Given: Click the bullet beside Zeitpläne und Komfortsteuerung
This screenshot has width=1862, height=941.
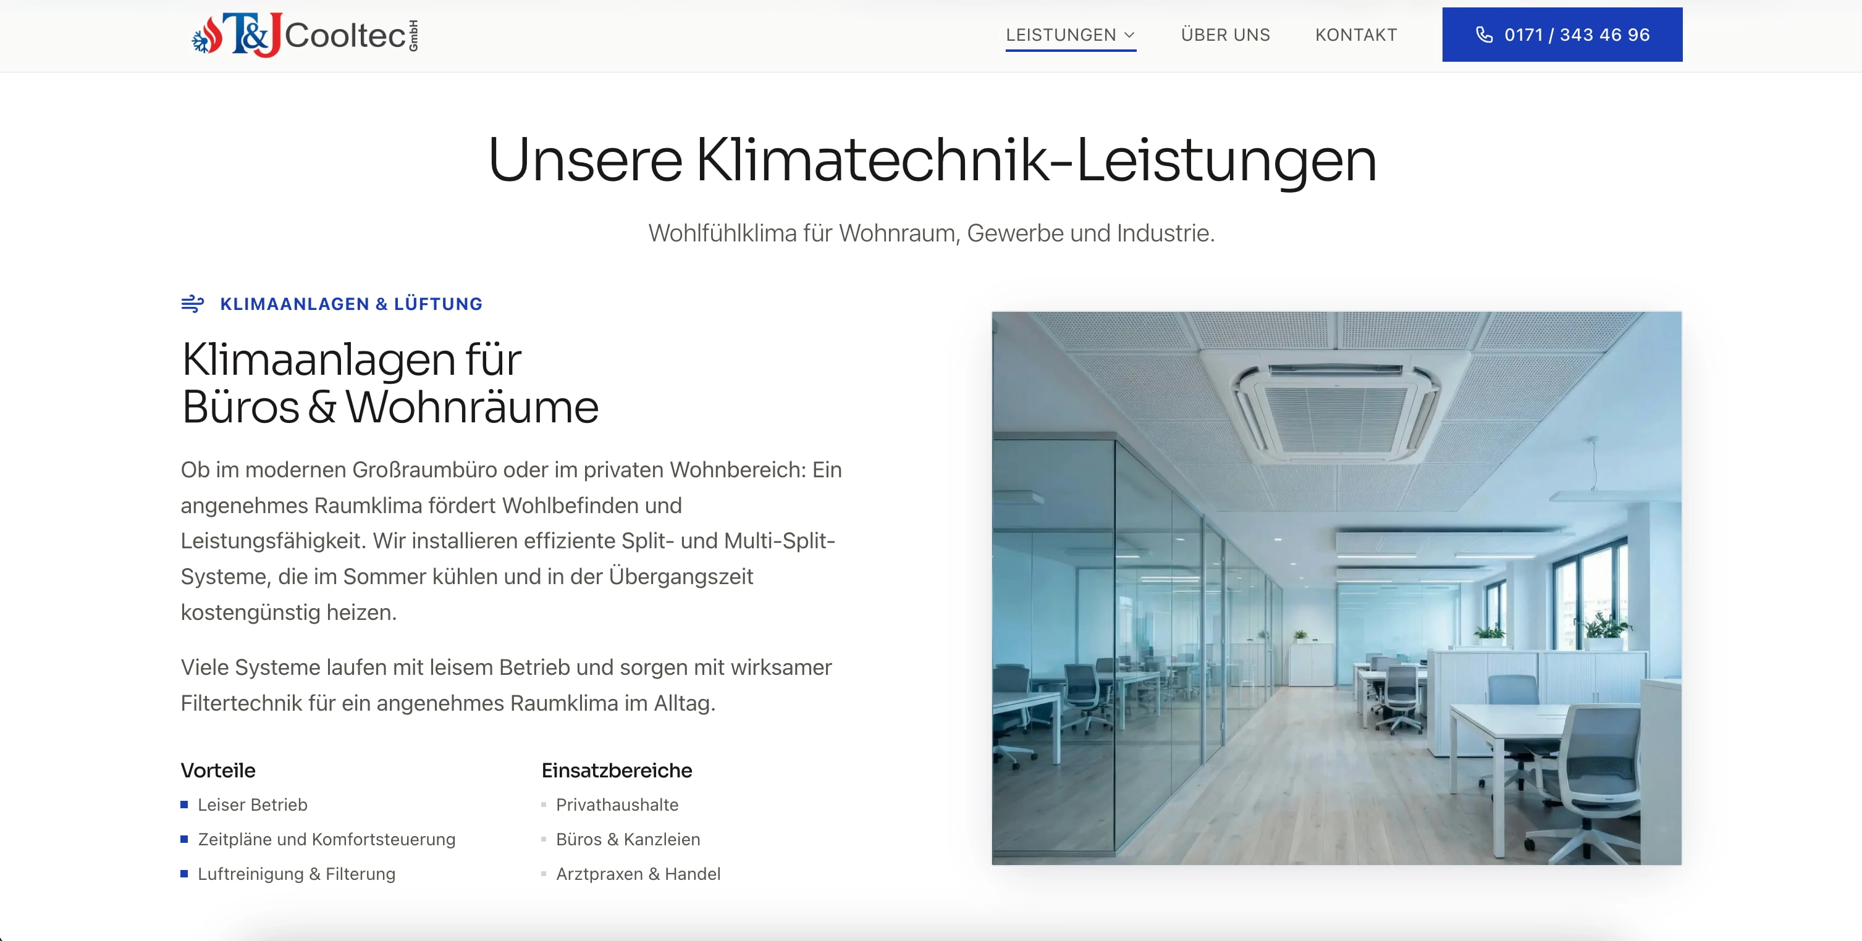Looking at the screenshot, I should tap(185, 839).
